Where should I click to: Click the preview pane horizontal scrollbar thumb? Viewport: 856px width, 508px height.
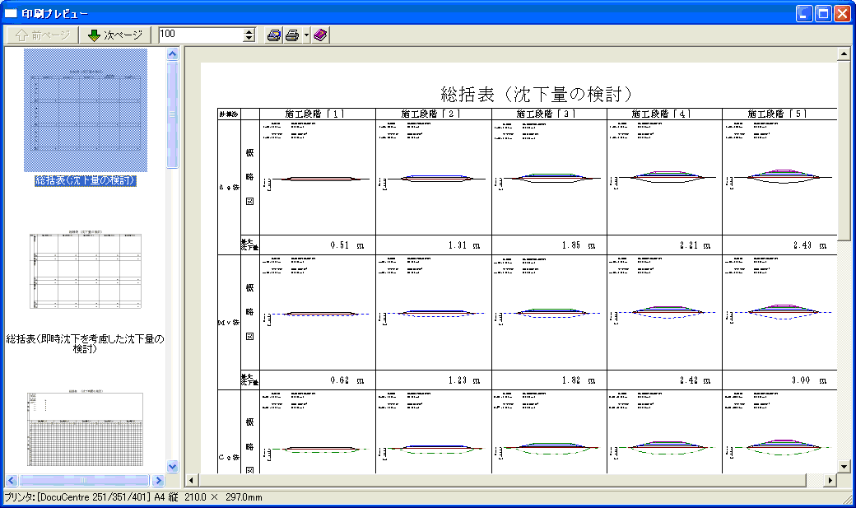click(x=502, y=481)
